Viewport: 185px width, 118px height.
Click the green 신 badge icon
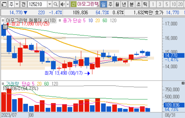73,4
